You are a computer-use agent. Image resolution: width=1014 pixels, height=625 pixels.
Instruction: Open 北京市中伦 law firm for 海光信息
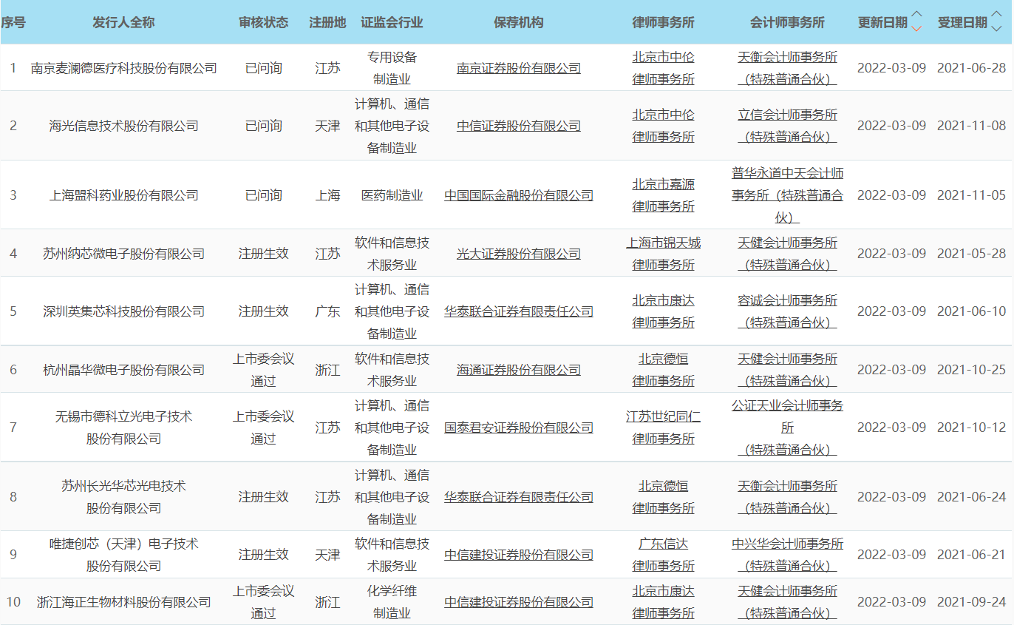pyautogui.click(x=663, y=126)
